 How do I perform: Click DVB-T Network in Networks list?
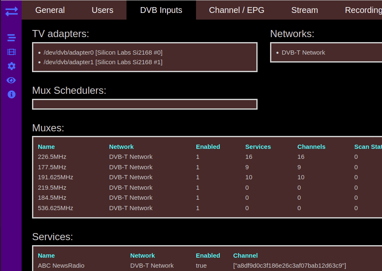tap(303, 53)
